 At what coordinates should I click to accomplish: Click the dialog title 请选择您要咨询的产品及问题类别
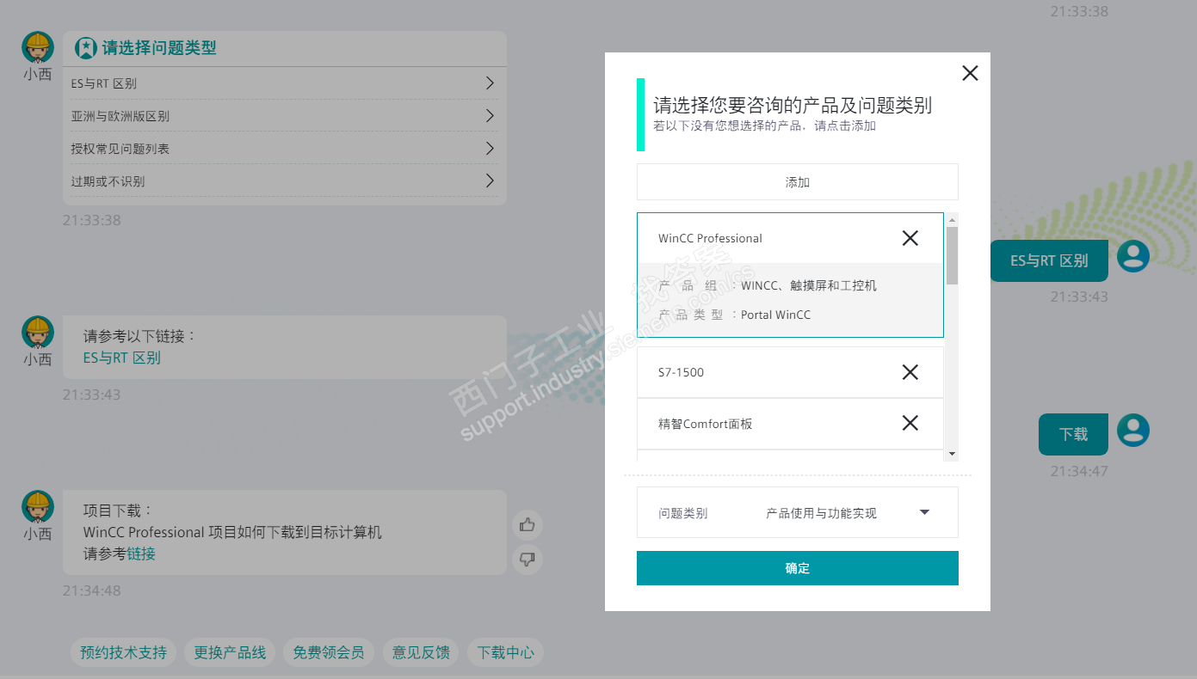(793, 106)
